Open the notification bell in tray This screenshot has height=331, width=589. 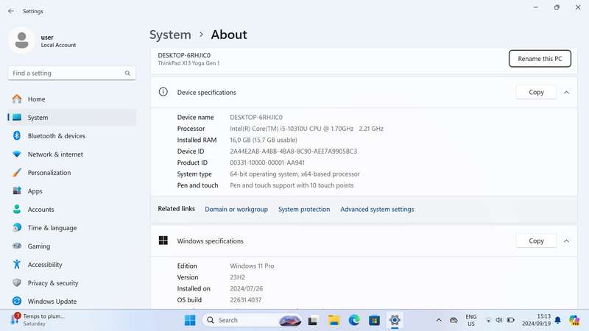pos(558,320)
